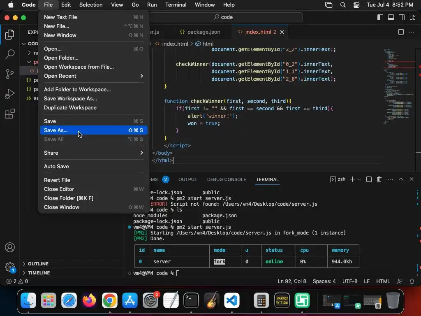The width and height of the screenshot is (421, 316).
Task: Open Source Control view
Action: (10, 74)
